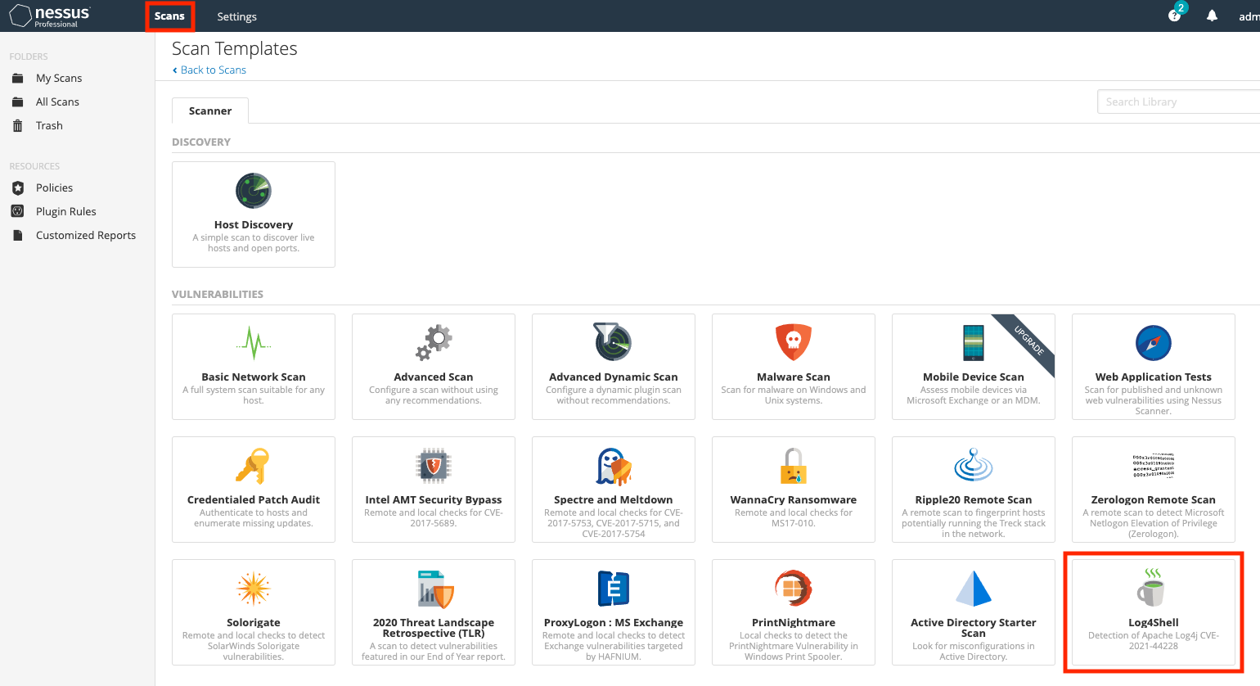
Task: Navigate back using Back to Scans link
Action: coord(209,70)
